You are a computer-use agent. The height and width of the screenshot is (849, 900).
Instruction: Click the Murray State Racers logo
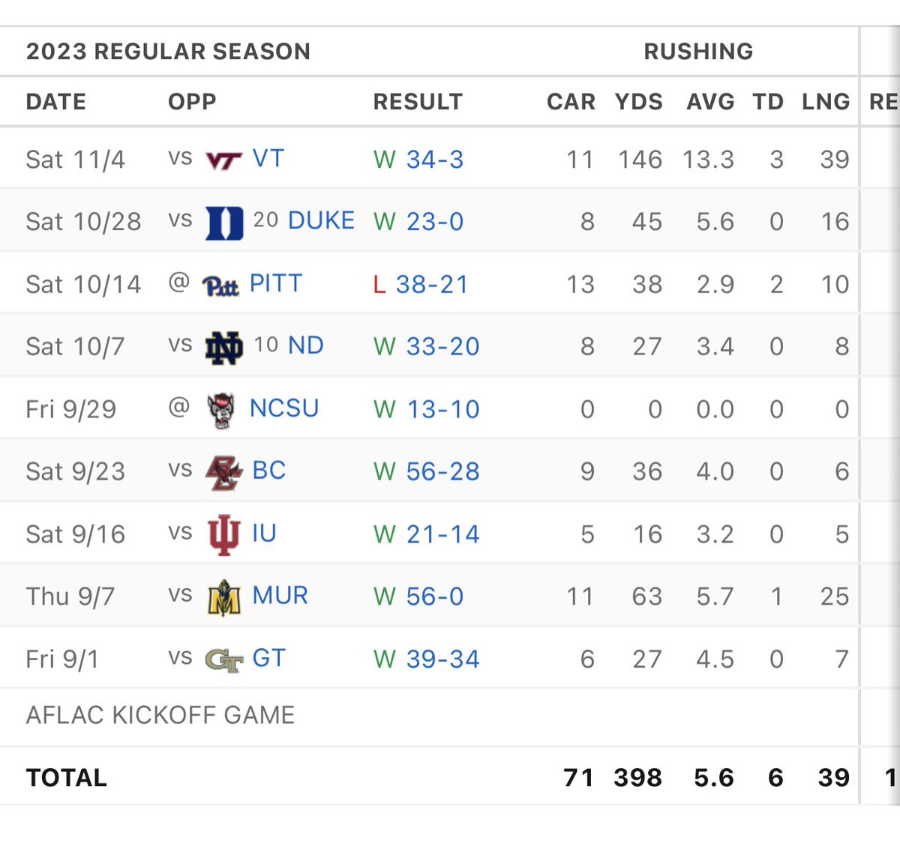click(x=223, y=597)
